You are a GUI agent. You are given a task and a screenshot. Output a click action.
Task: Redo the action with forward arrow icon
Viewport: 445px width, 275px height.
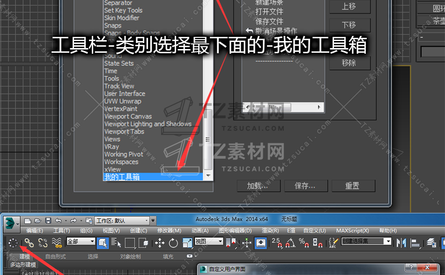click(x=73, y=221)
